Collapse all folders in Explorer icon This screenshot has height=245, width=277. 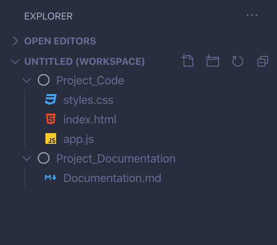pos(263,61)
